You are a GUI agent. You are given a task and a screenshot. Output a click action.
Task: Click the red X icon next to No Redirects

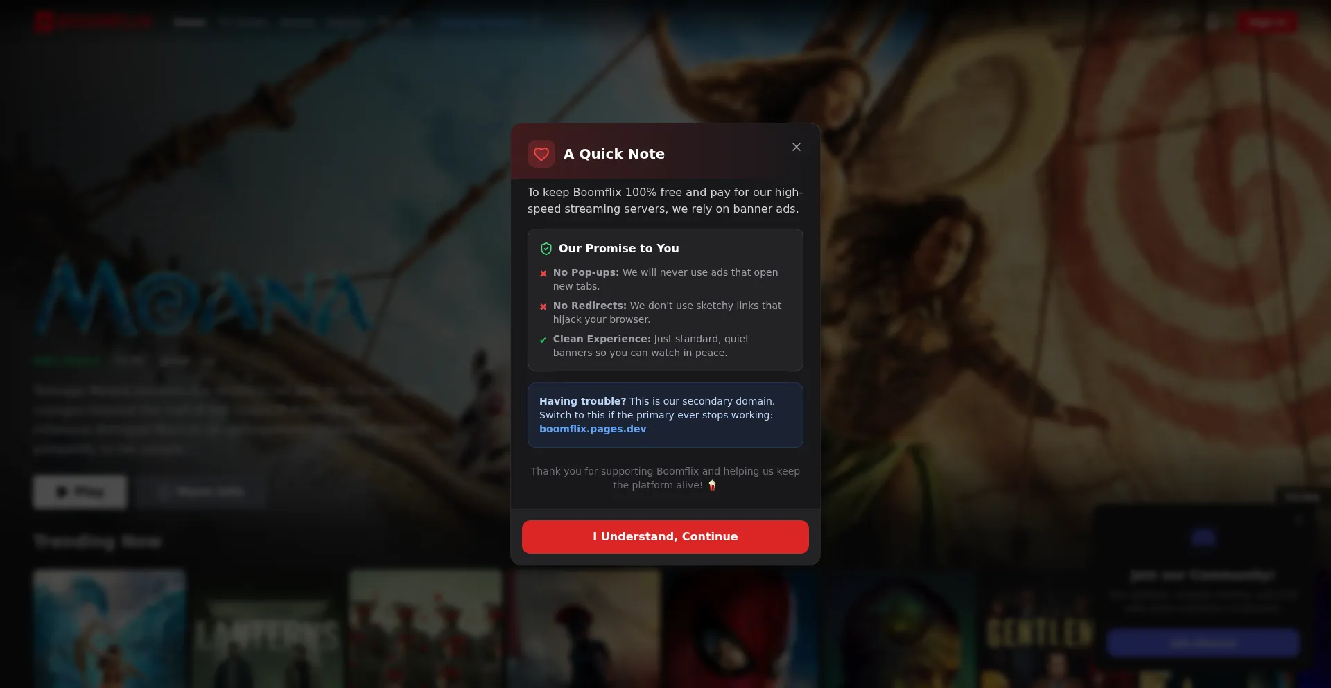click(543, 307)
